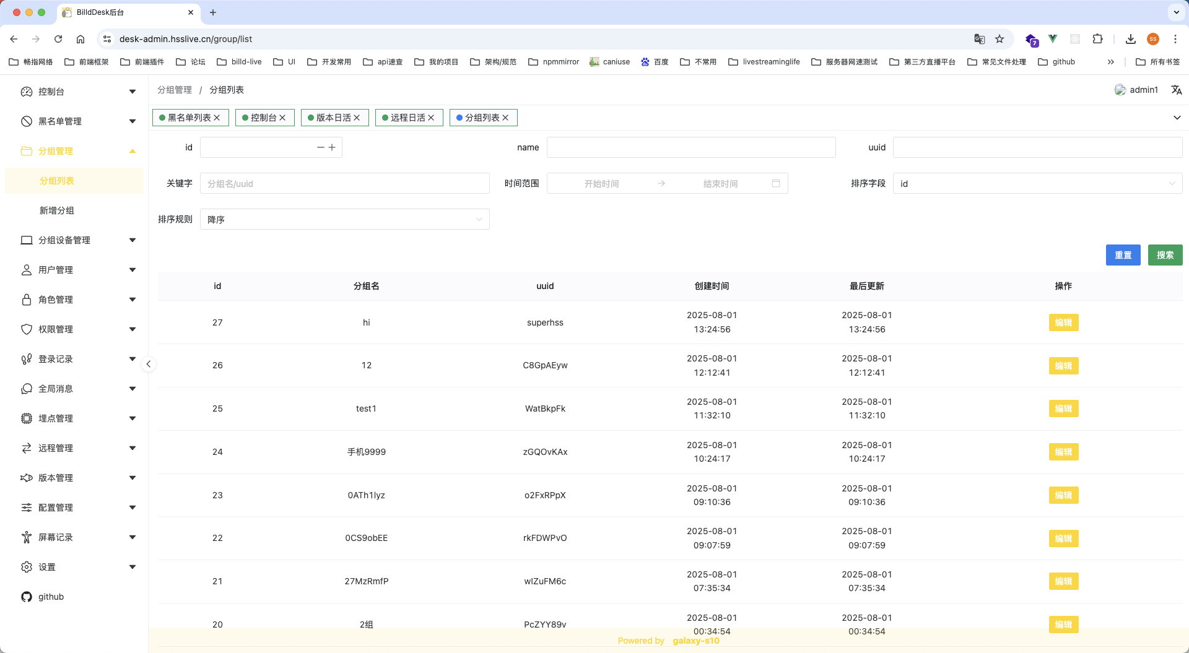Click 编辑 for the superhss row

tap(1063, 322)
